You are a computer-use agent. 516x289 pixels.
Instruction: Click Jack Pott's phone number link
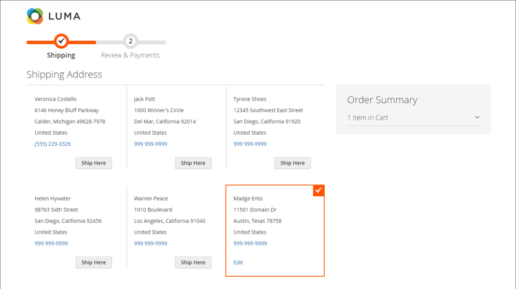[x=151, y=144]
